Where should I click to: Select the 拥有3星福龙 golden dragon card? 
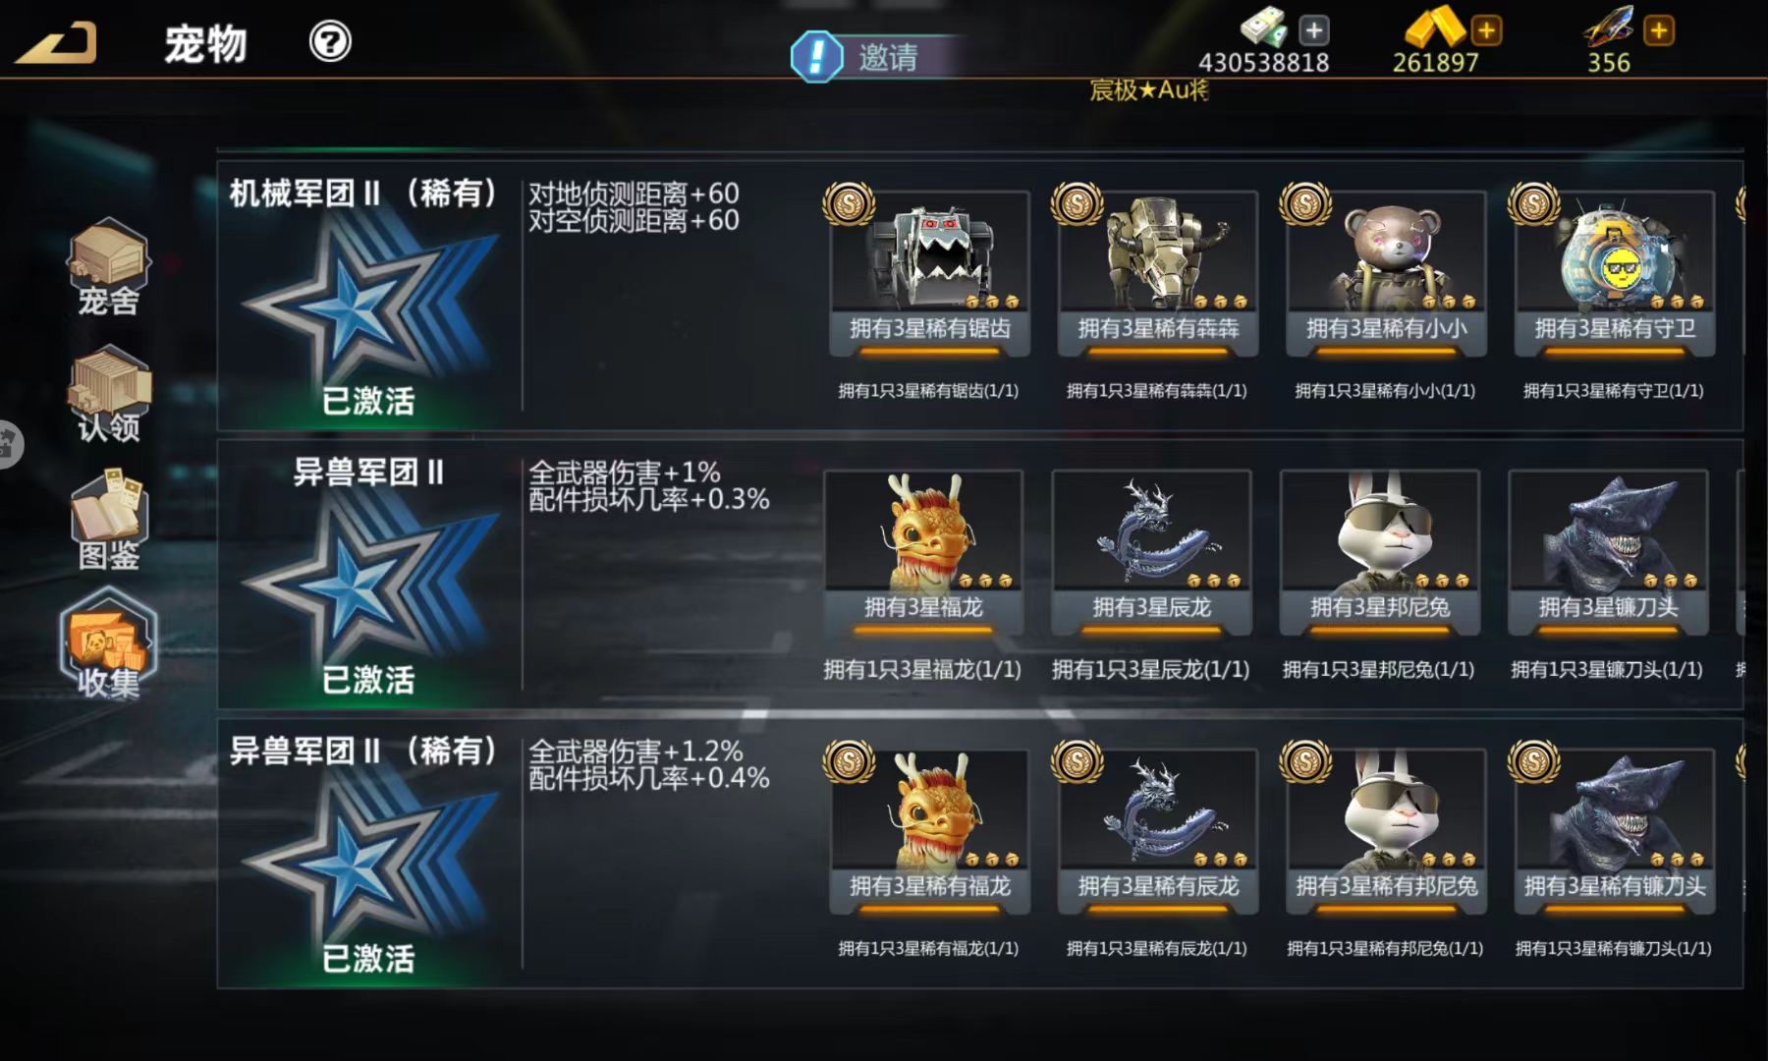pos(923,552)
